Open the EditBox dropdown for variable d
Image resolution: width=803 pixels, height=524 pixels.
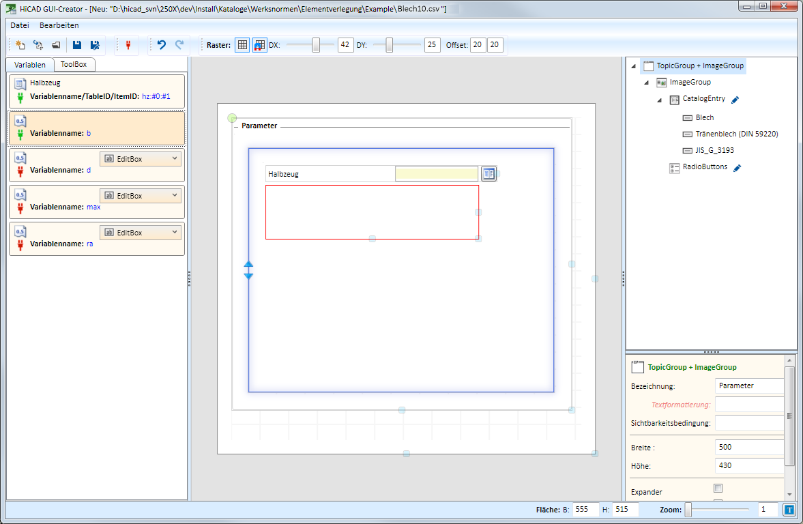(x=141, y=159)
